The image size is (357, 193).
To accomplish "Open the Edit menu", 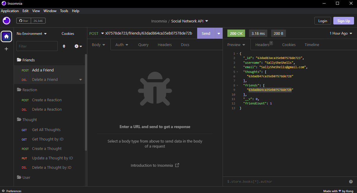I will coord(25,11).
